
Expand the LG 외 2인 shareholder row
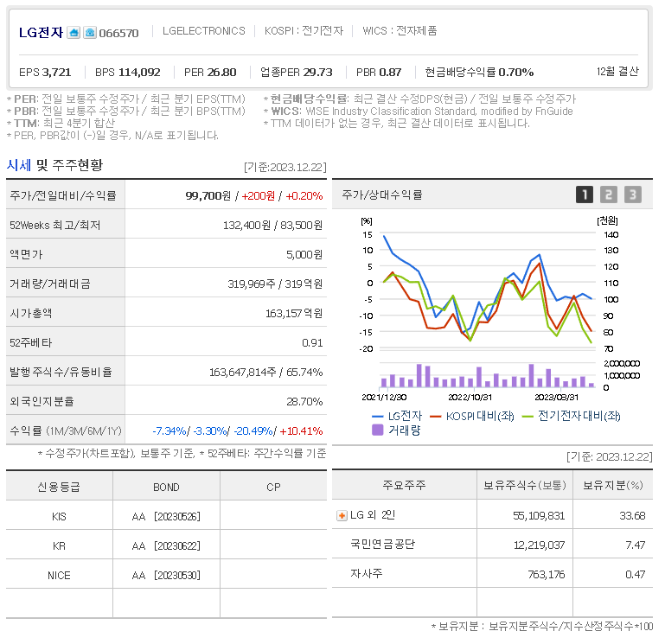(x=342, y=515)
